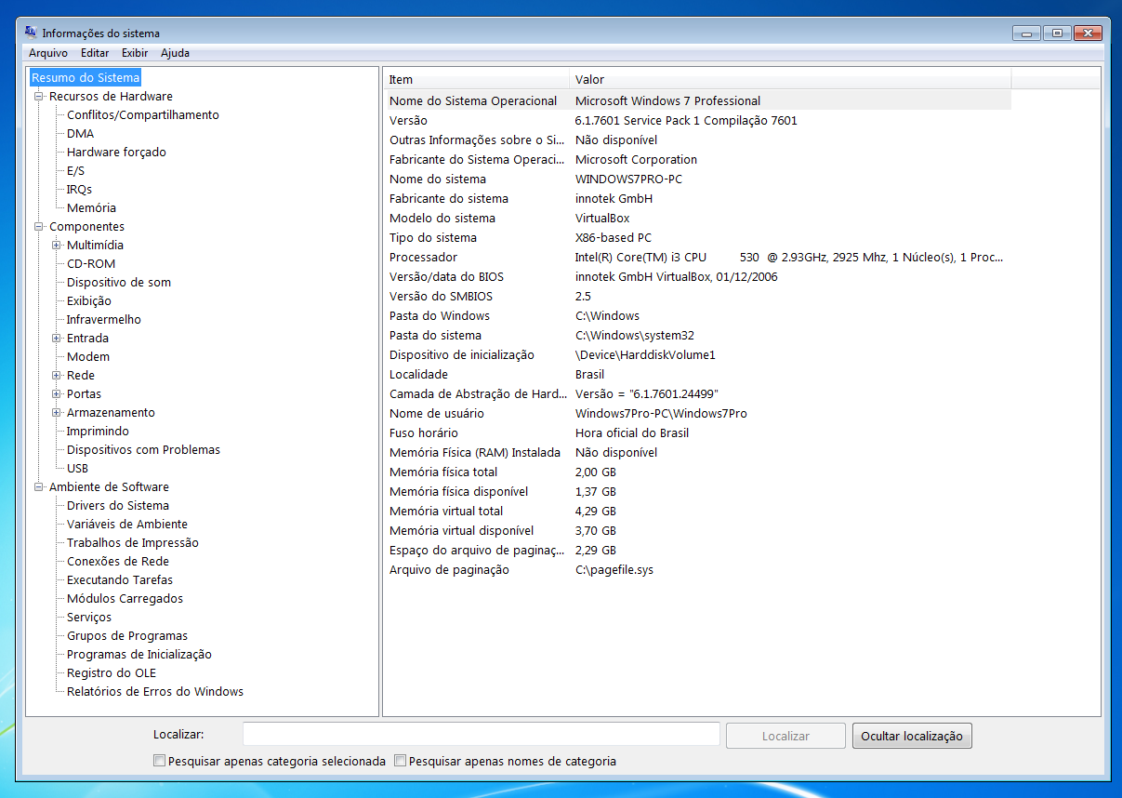Collapse the Componentes tree node
The image size is (1122, 798).
(x=39, y=226)
